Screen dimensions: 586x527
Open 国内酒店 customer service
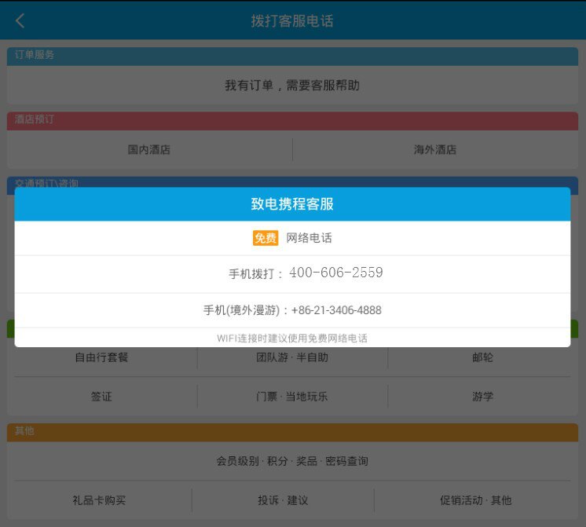point(149,150)
